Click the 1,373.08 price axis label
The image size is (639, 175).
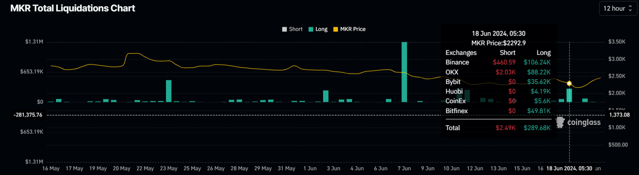click(x=619, y=115)
